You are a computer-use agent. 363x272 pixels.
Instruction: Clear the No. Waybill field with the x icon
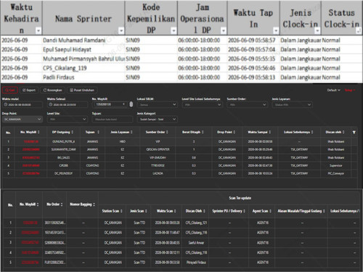coord(123,104)
